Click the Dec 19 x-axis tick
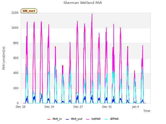This screenshot has width=166, height=124. click(x=21, y=107)
